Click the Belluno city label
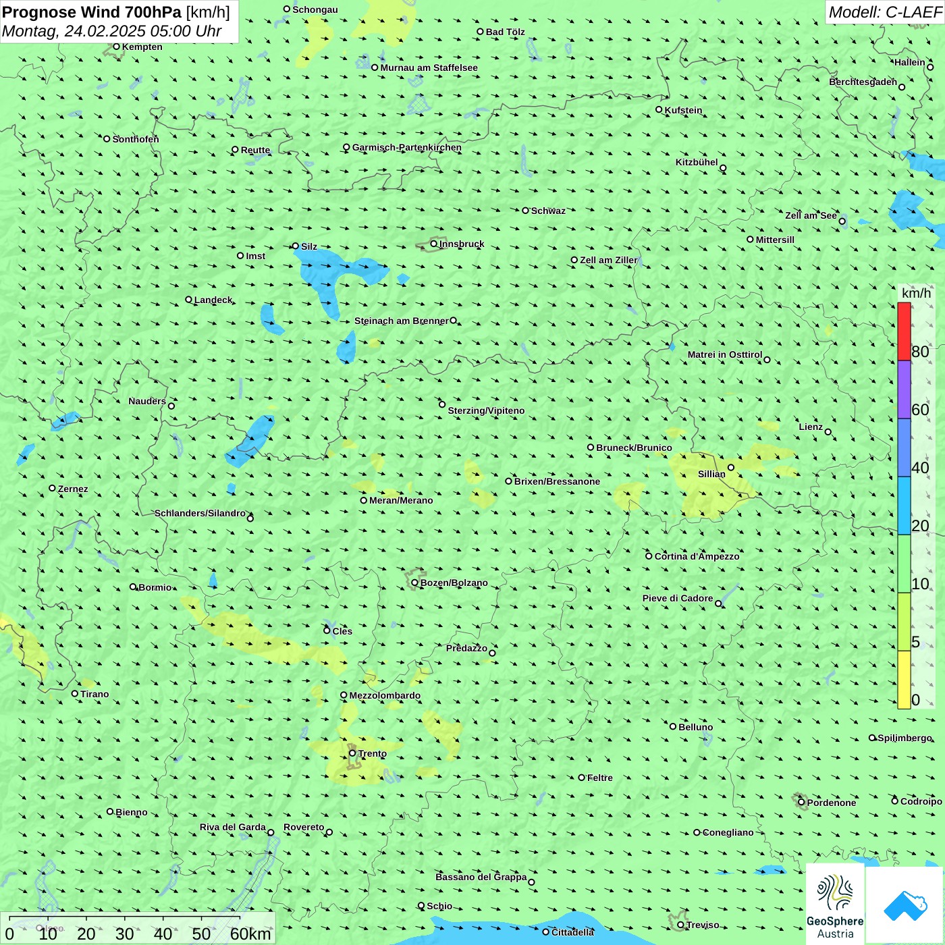The image size is (945, 945). tap(695, 727)
